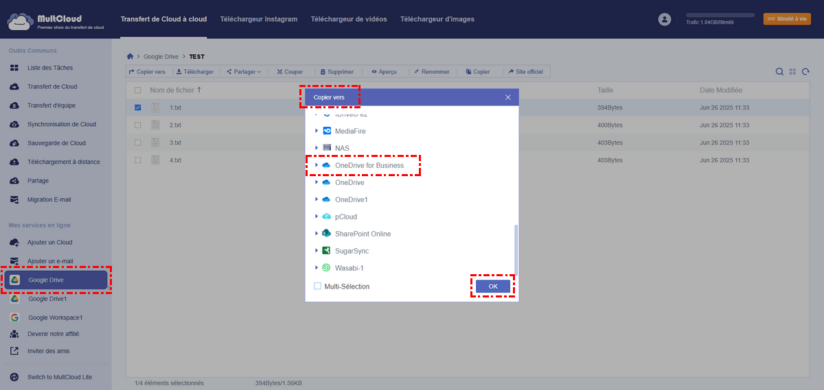Click the user account avatar icon
This screenshot has width=824, height=390.
point(665,19)
